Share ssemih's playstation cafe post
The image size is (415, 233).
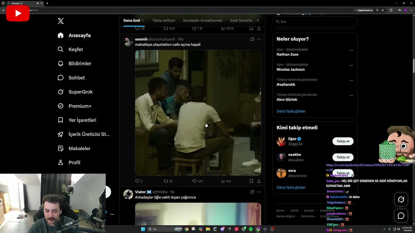tap(259, 181)
